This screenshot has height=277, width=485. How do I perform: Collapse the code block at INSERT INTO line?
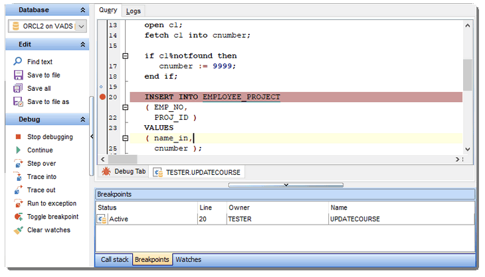(125, 107)
